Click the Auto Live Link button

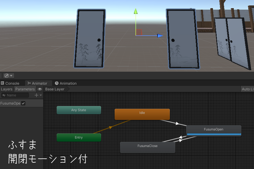coord(247,89)
